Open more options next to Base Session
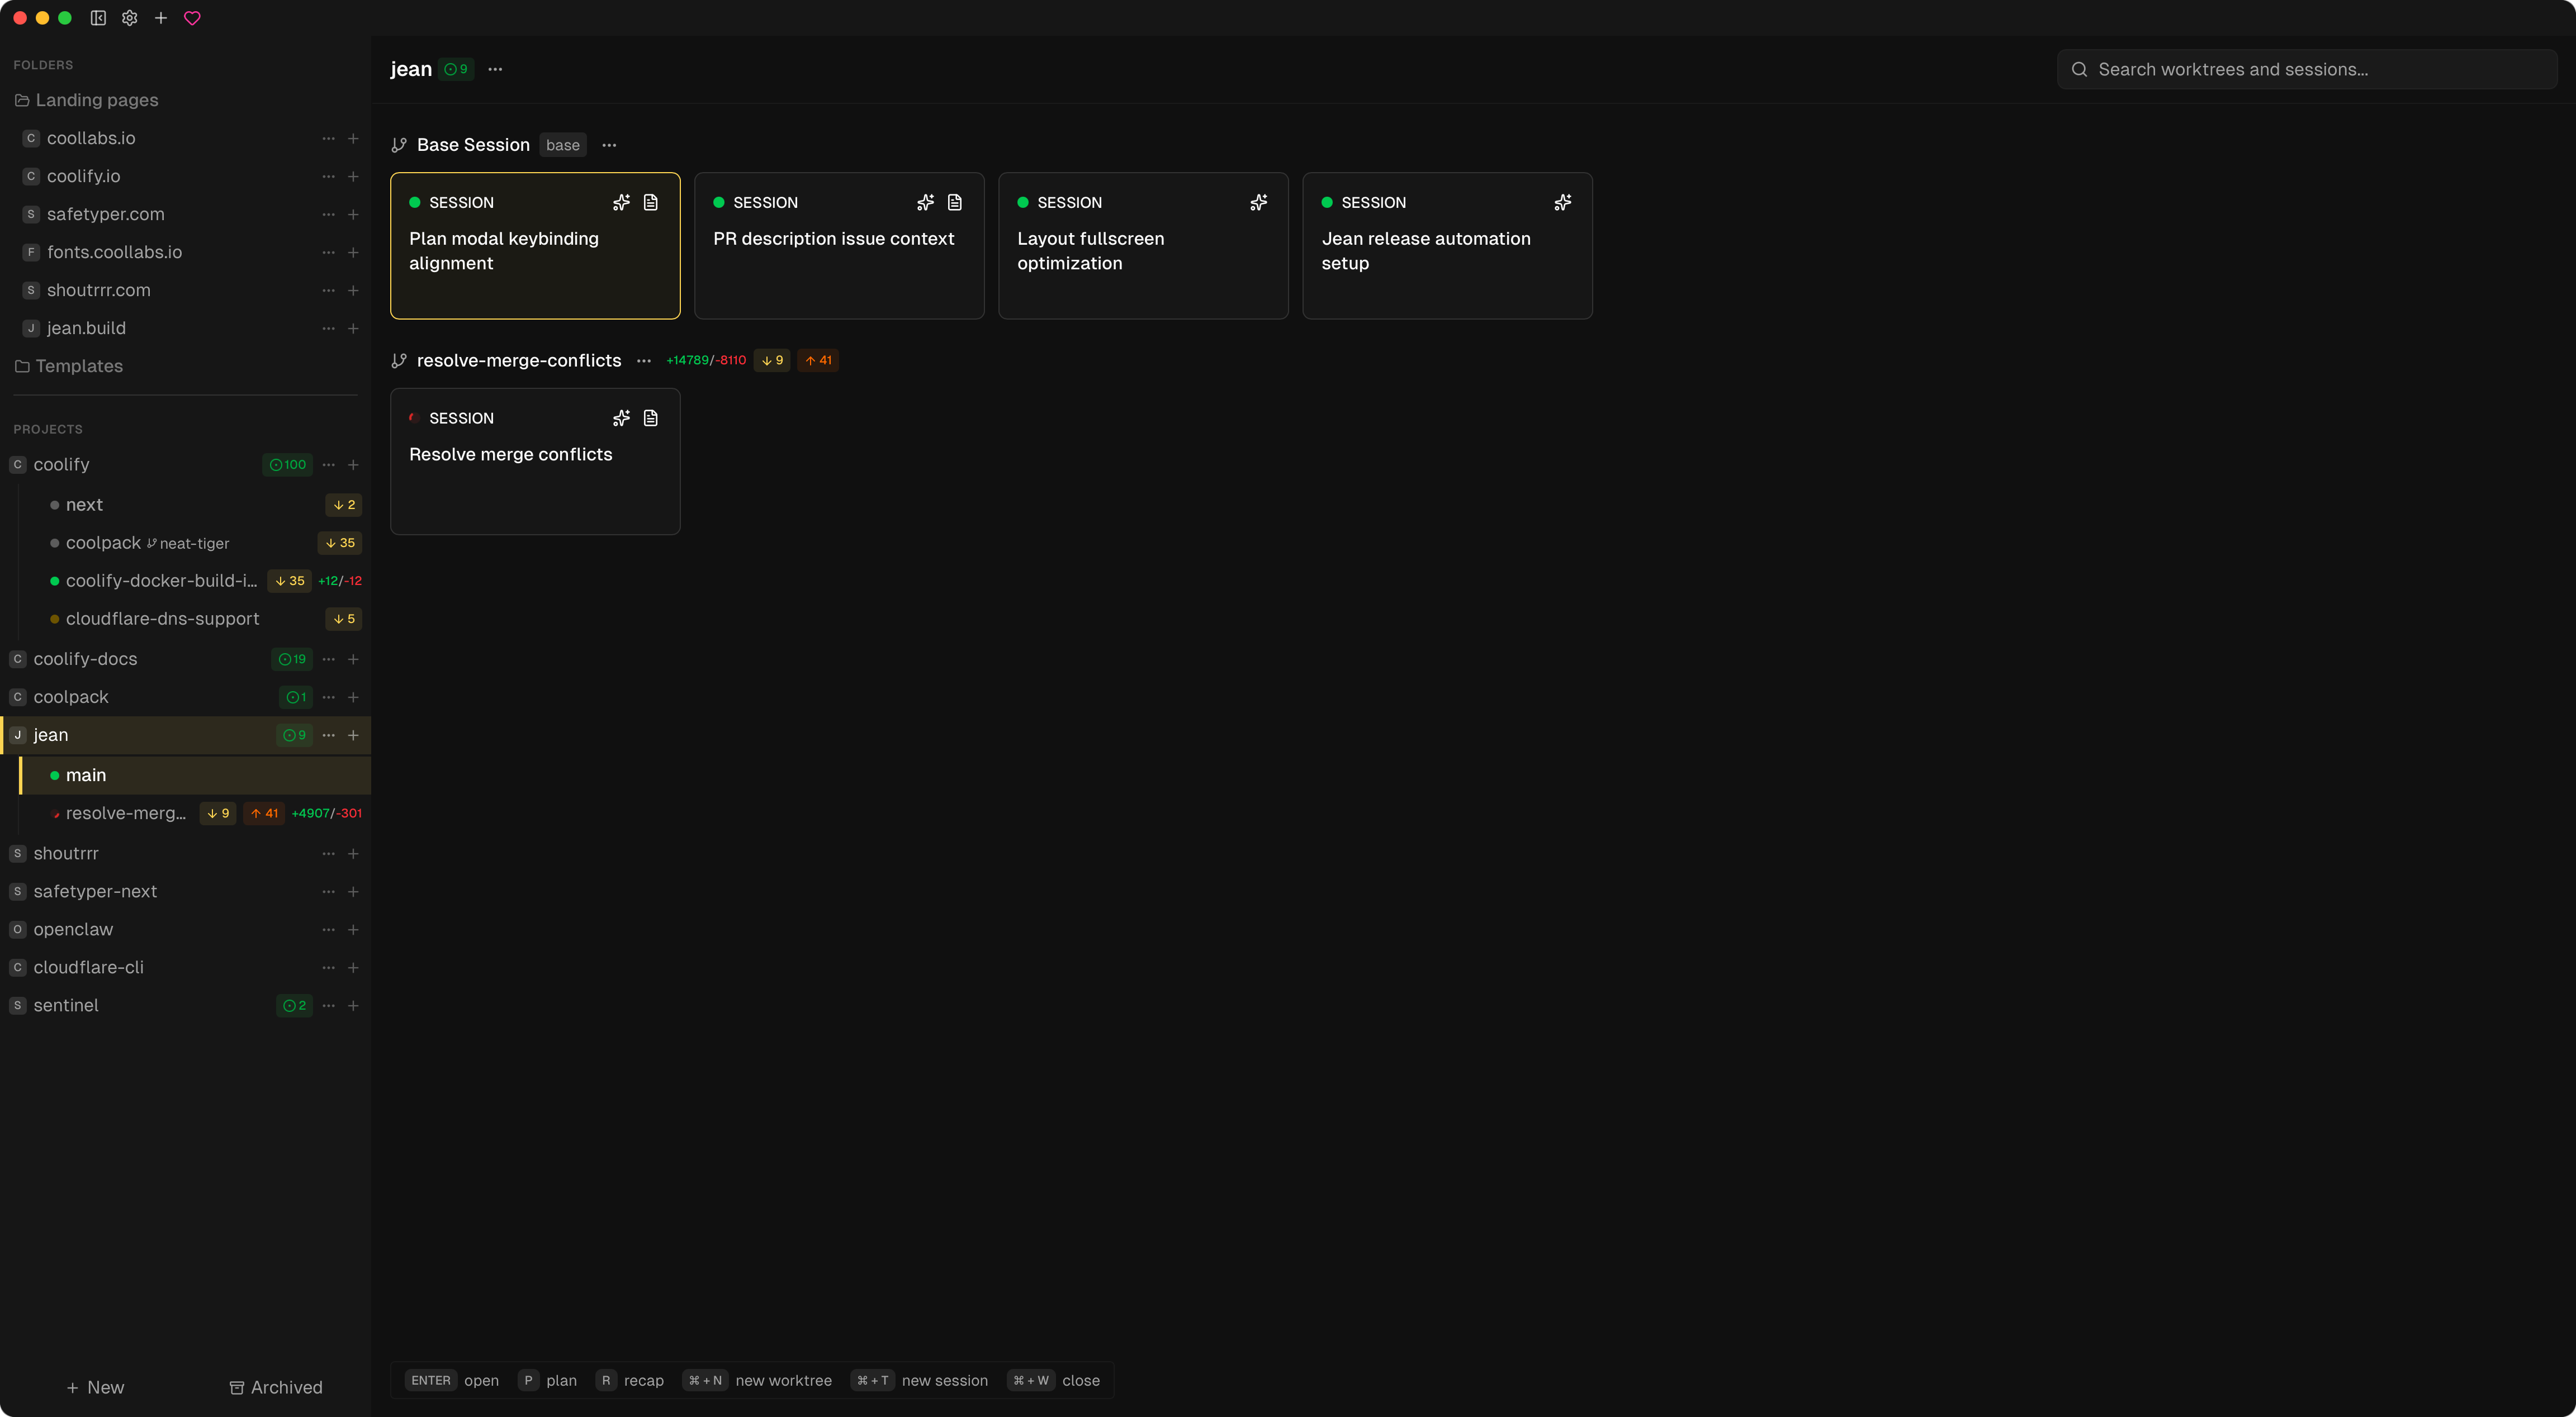This screenshot has height=1417, width=2576. [609, 146]
